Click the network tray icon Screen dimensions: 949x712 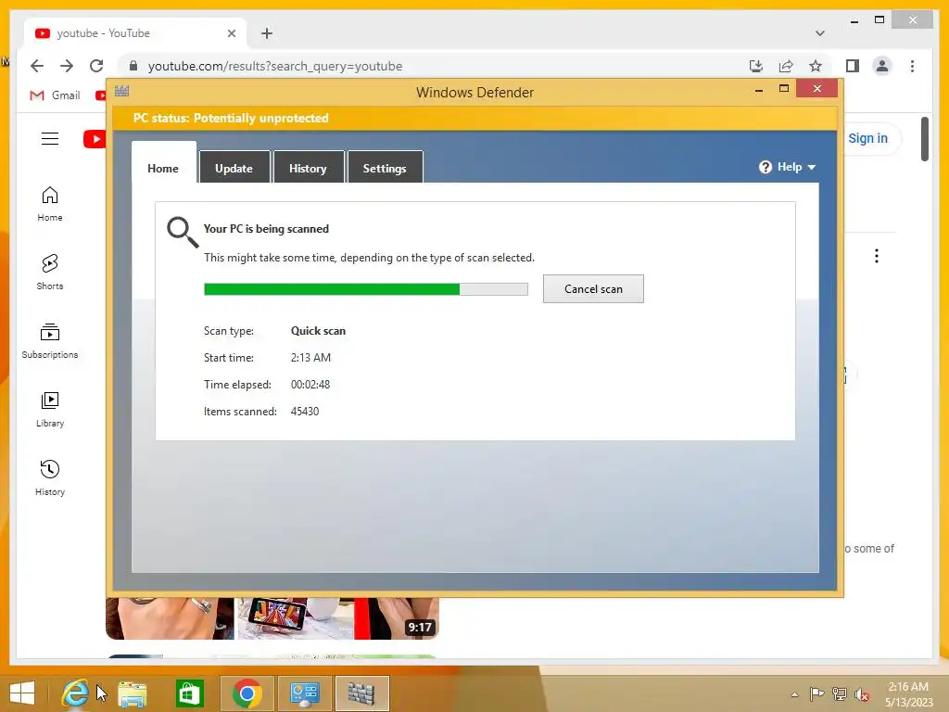click(839, 694)
